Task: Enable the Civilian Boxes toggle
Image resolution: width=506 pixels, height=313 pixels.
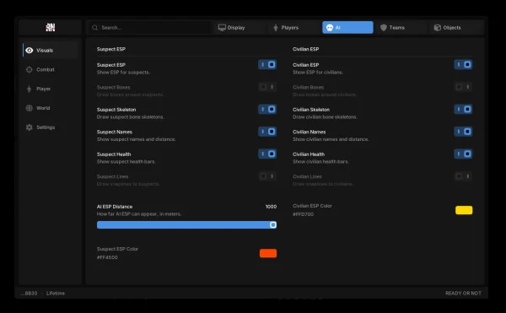Action: click(463, 87)
